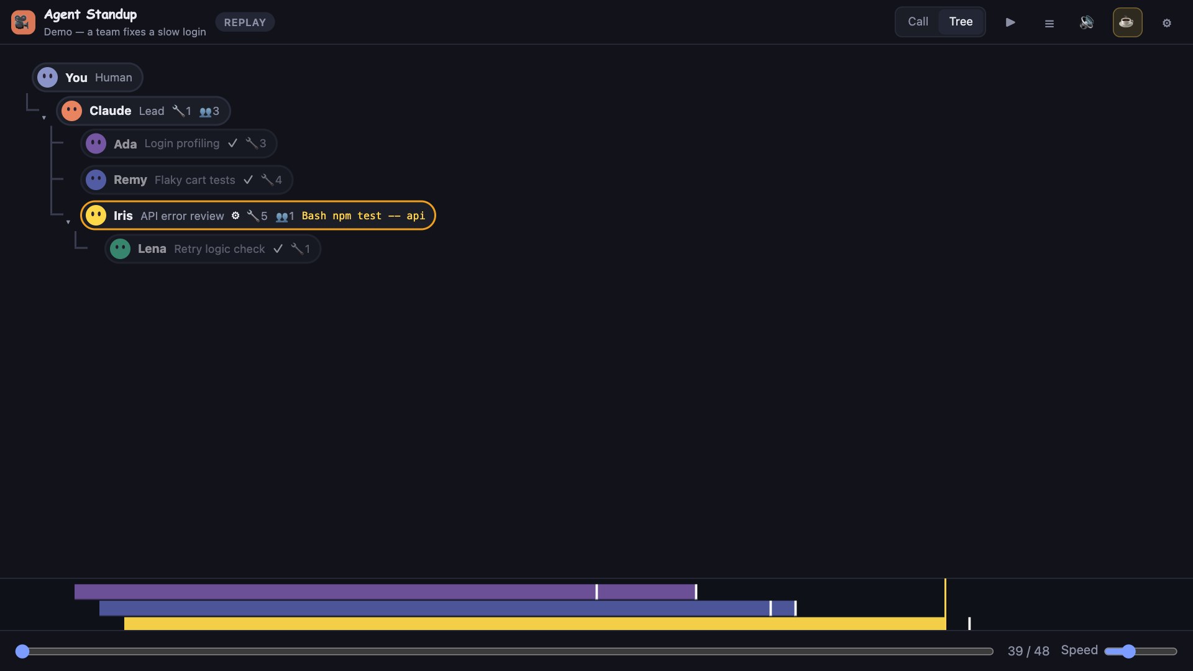Click the running gear status on Iris
This screenshot has height=671, width=1193.
[235, 216]
